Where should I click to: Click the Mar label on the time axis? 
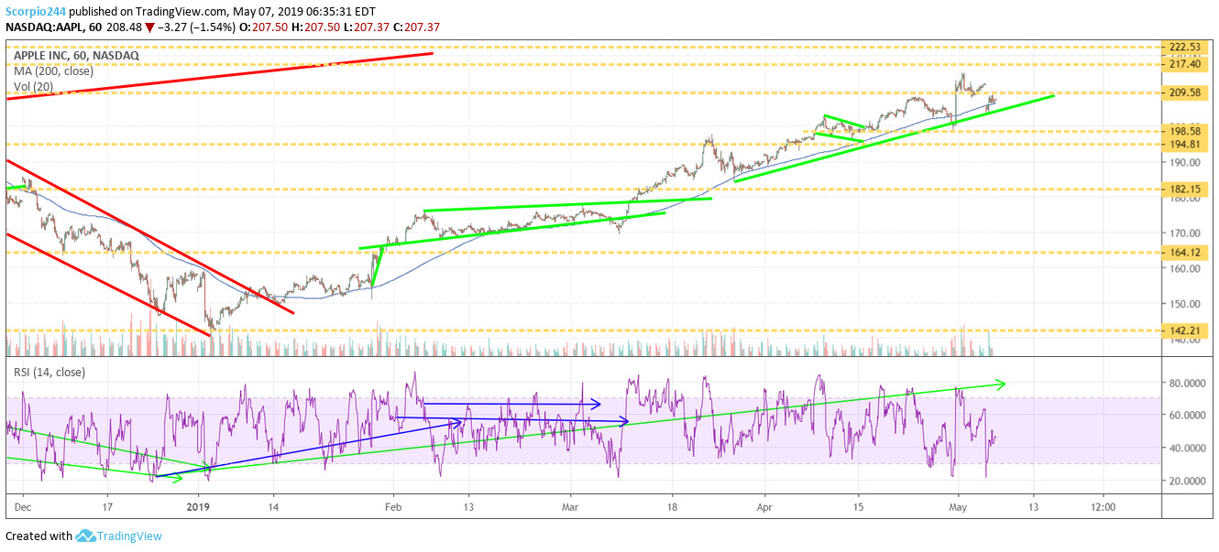click(x=571, y=505)
